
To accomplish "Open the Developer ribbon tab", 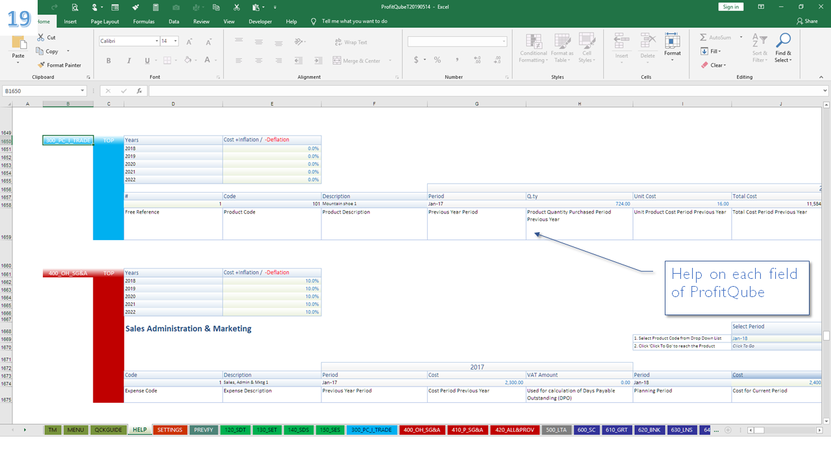I will pos(260,21).
